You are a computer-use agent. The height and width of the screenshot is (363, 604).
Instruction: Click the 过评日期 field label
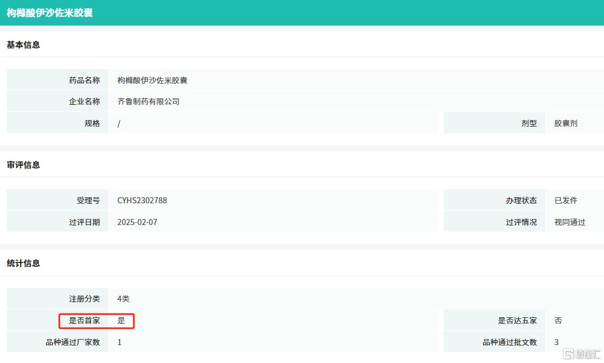[84, 222]
